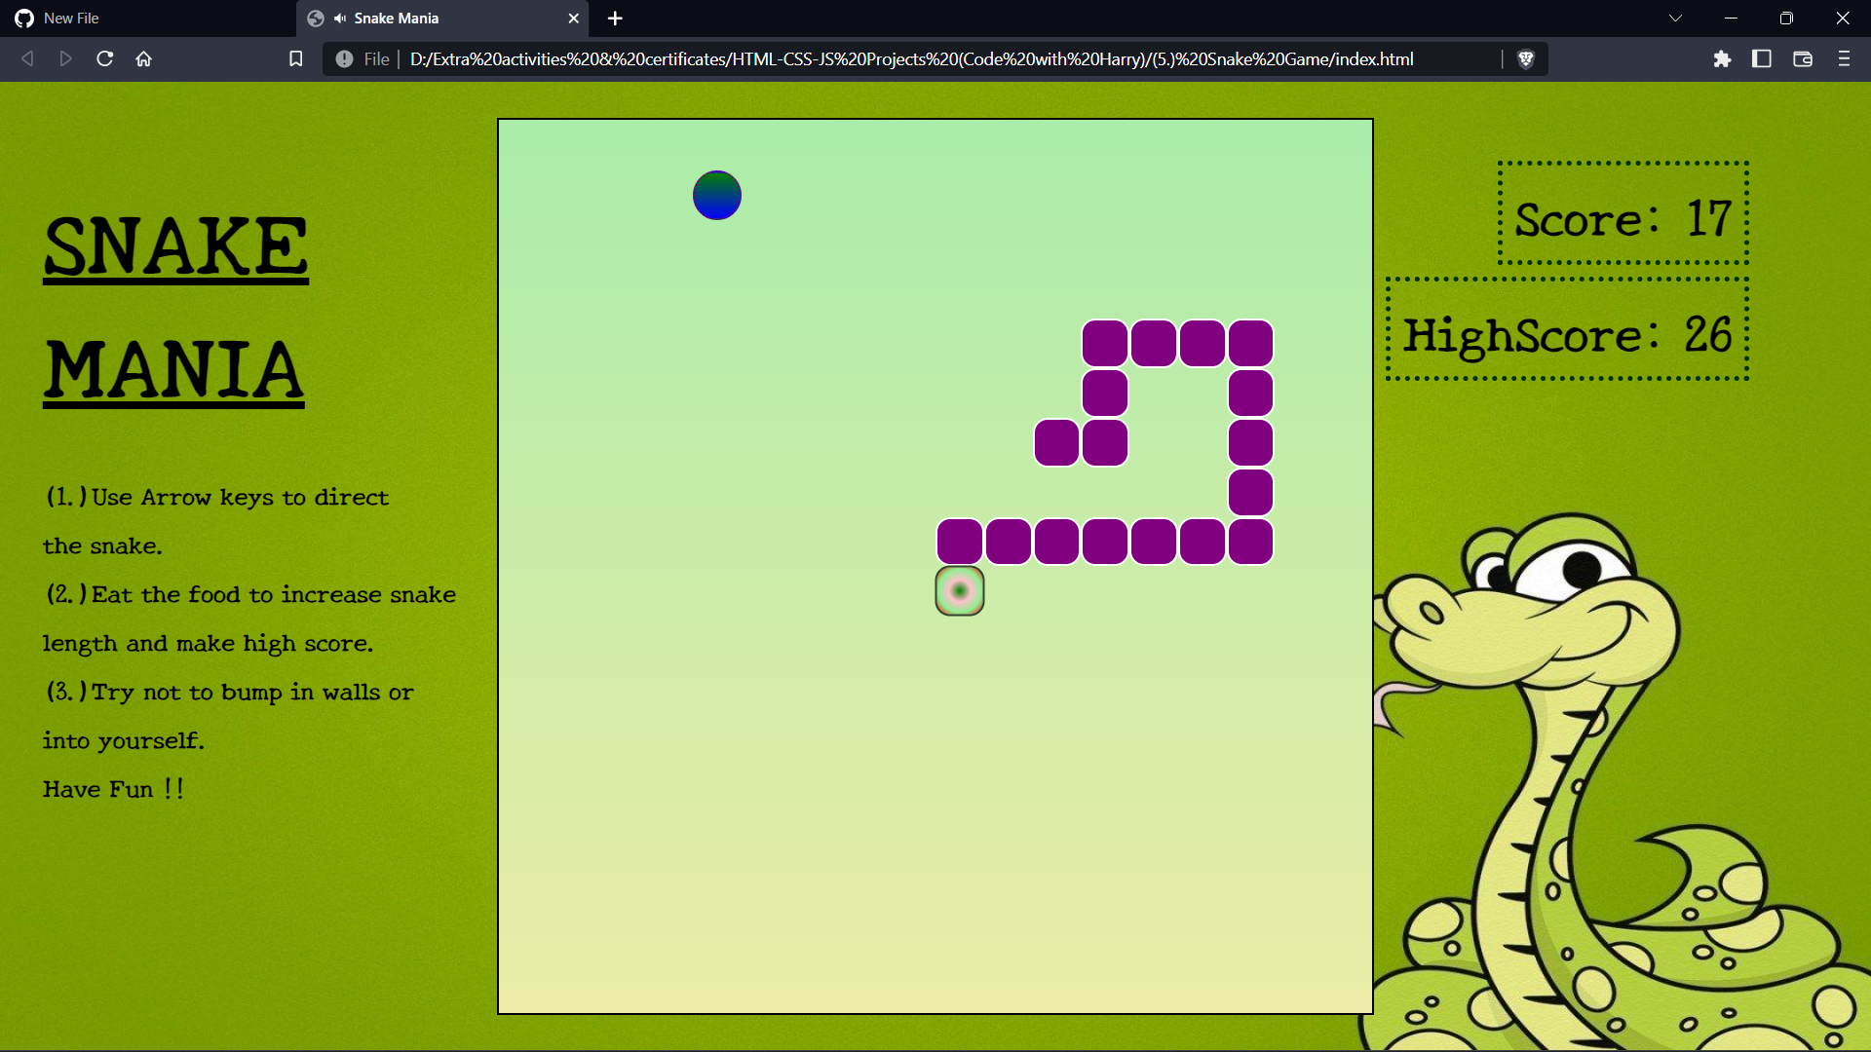Click the site info icon in the address bar
The width and height of the screenshot is (1871, 1052).
(x=344, y=58)
